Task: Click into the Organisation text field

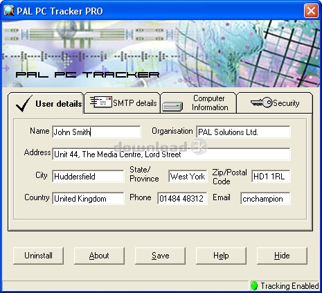Action: (243, 132)
